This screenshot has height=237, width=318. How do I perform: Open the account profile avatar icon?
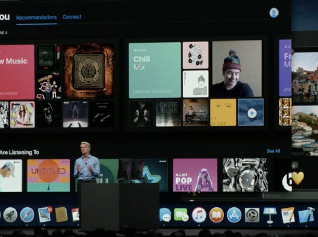(274, 13)
